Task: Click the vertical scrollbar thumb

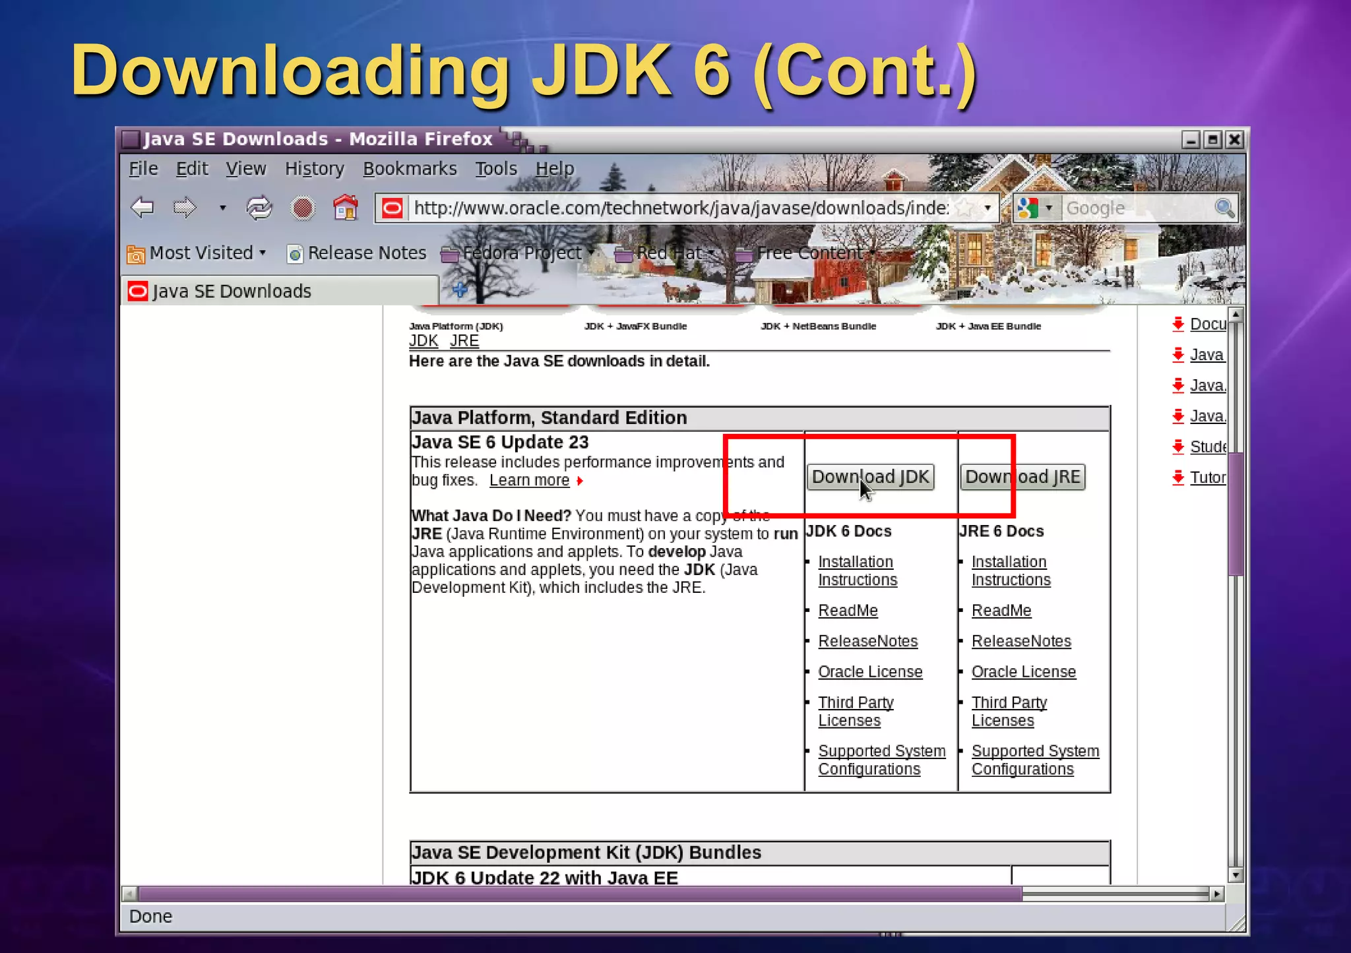Action: pos(1236,514)
